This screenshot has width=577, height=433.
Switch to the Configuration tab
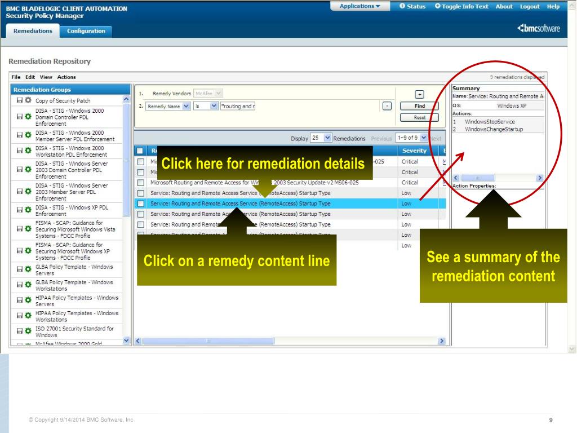point(86,31)
